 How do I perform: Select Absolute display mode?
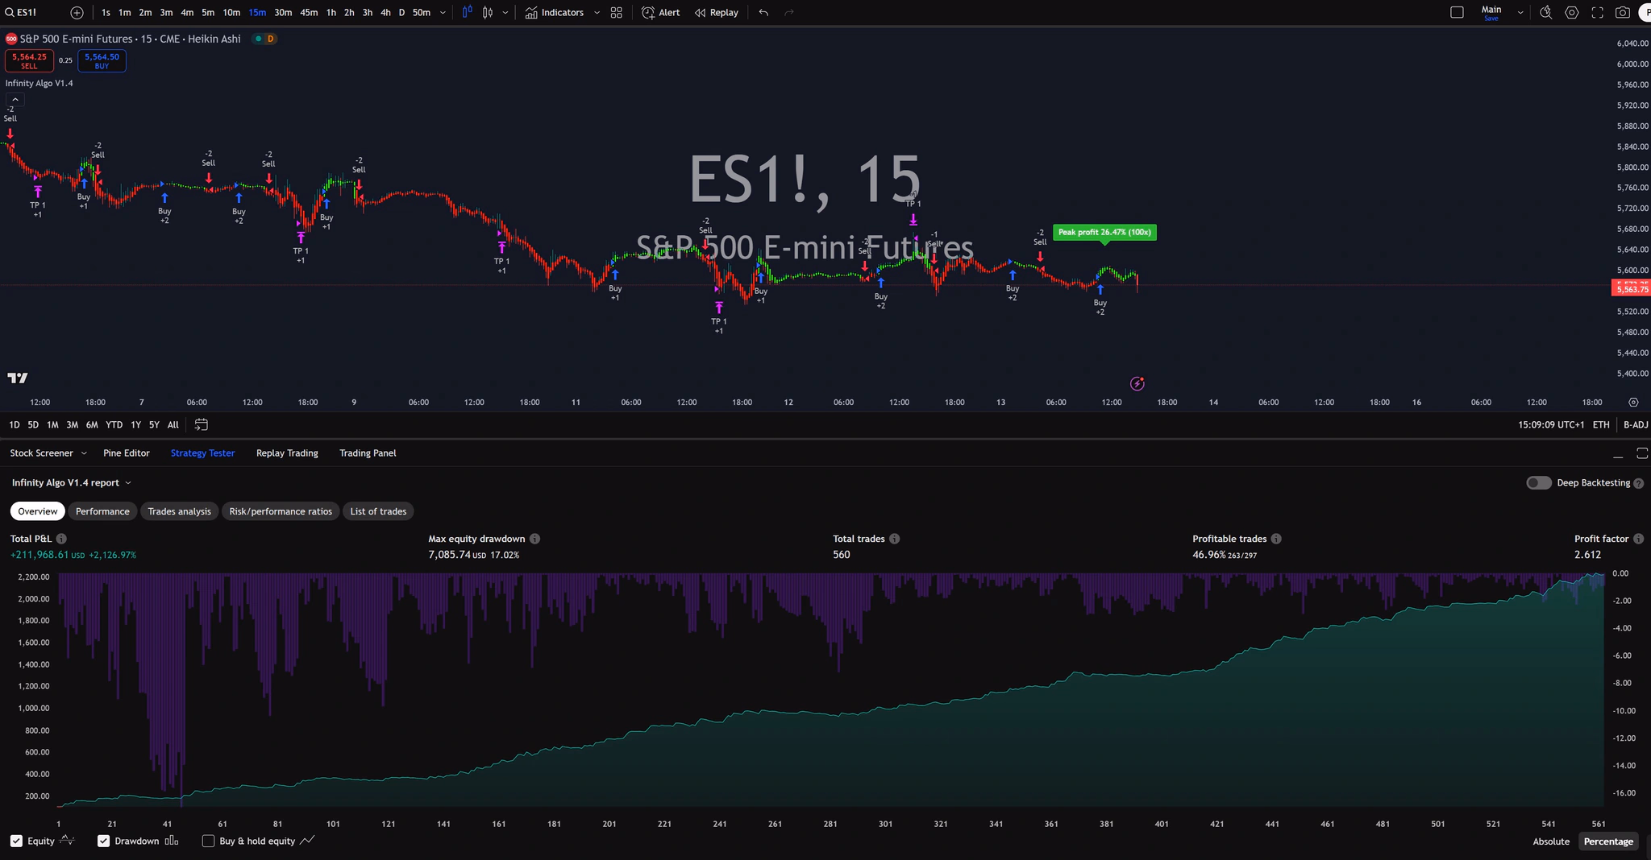(1550, 841)
